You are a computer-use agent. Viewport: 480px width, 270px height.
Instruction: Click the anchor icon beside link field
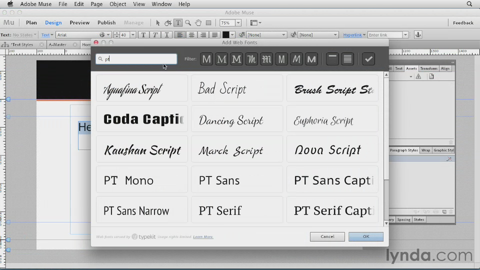click(x=418, y=35)
